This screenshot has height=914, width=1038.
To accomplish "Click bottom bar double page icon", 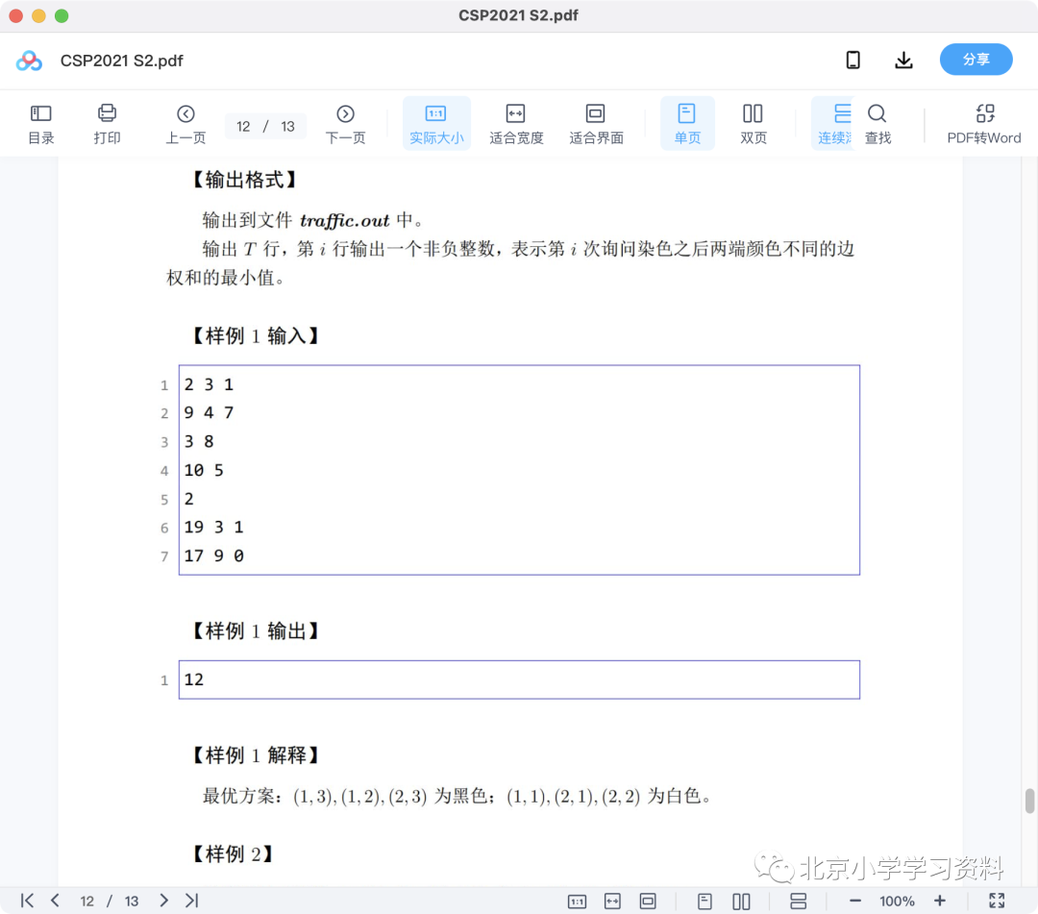I will 741,902.
